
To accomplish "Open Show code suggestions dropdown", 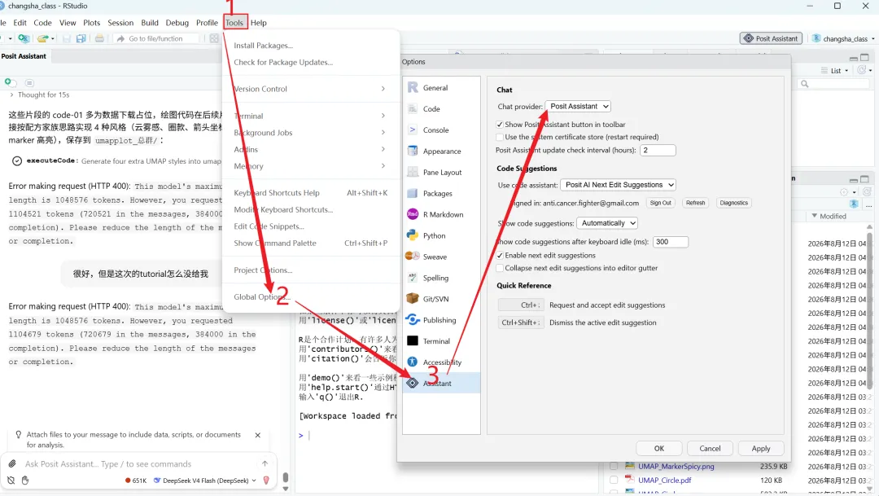I will pyautogui.click(x=607, y=223).
